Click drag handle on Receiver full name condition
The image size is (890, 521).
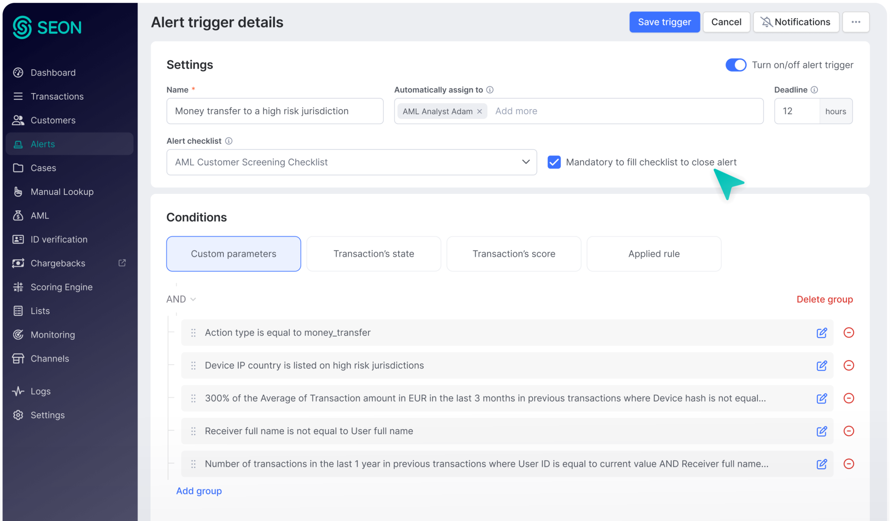(193, 431)
